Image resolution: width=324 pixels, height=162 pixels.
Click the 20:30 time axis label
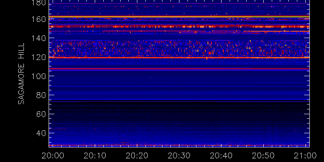[x=179, y=156]
